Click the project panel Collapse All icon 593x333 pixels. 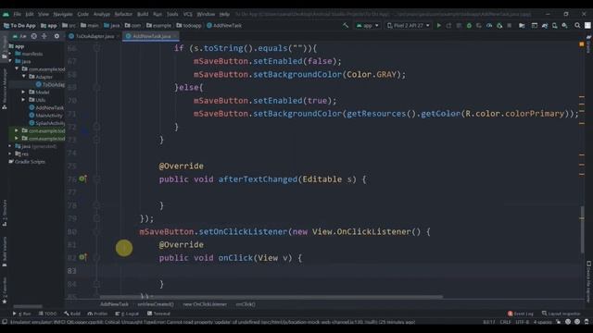tap(44, 36)
